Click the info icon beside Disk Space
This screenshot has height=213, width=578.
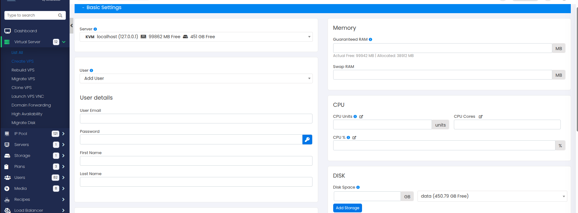click(x=358, y=187)
